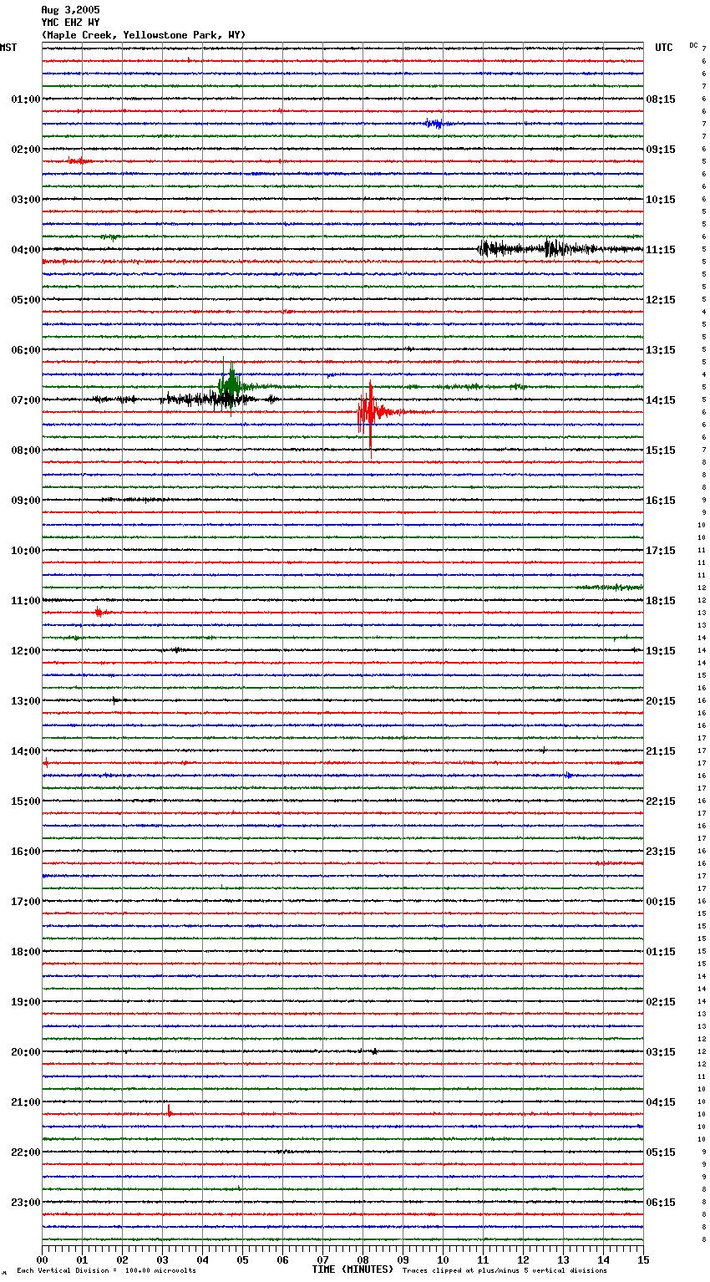This screenshot has height=1282, width=710.
Task: Click the MST time label '04:00'
Action: (x=26, y=250)
